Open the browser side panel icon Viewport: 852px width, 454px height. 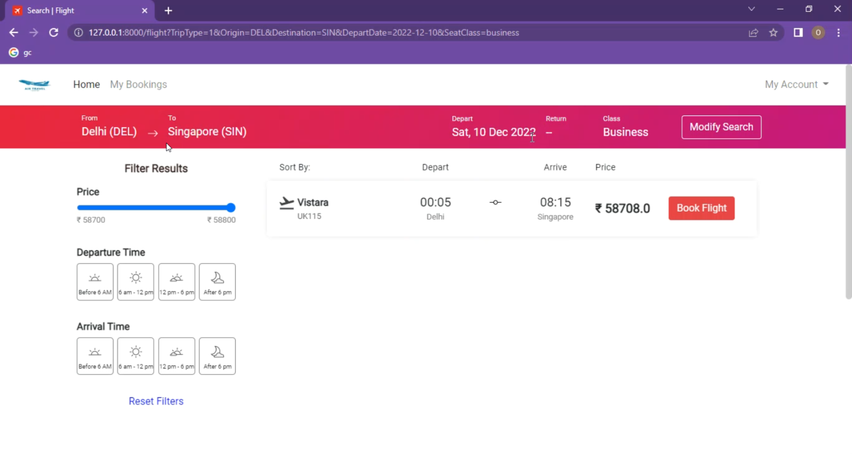tap(798, 32)
